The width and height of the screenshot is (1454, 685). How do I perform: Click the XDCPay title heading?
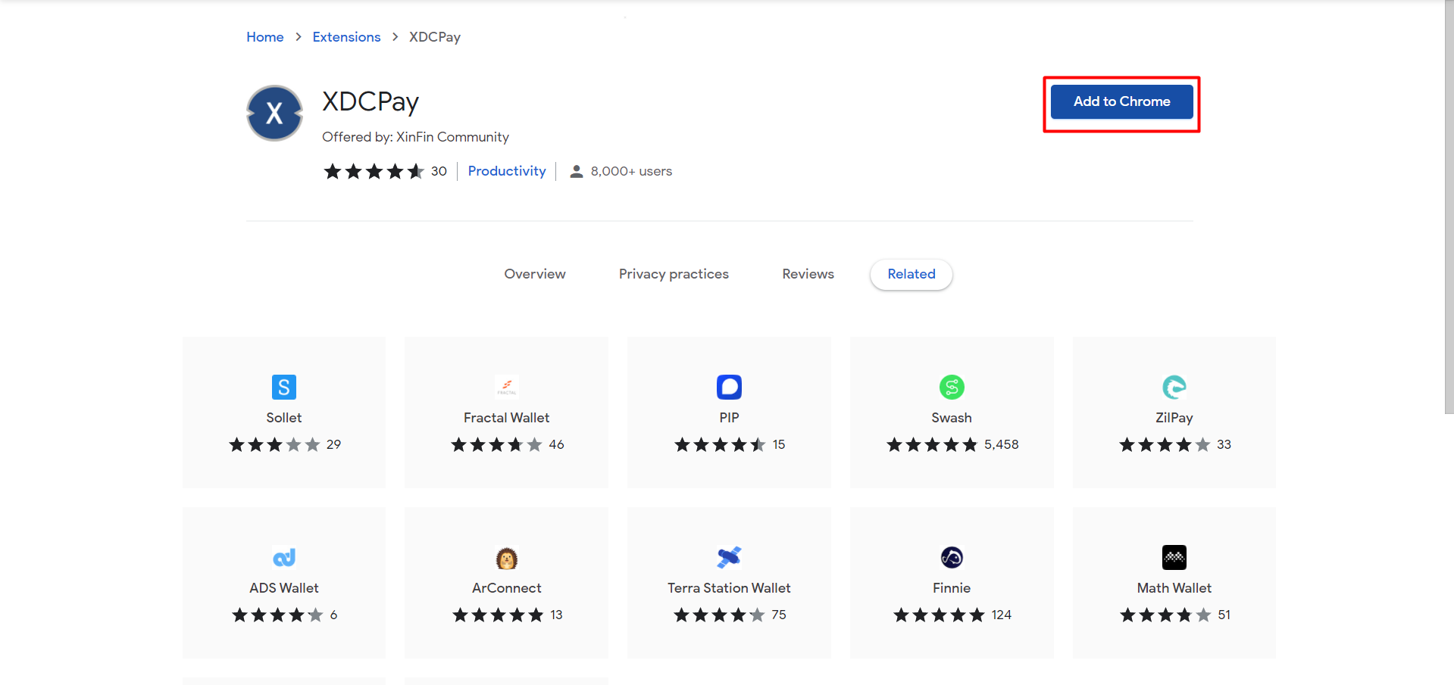point(371,101)
